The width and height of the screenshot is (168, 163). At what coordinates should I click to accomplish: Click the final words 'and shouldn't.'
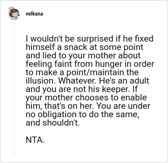(53, 123)
